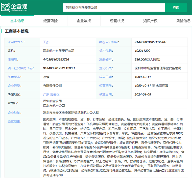
Task: Click the search box containing 深圳航空有限责任公司
Action: pyautogui.click(x=114, y=8)
